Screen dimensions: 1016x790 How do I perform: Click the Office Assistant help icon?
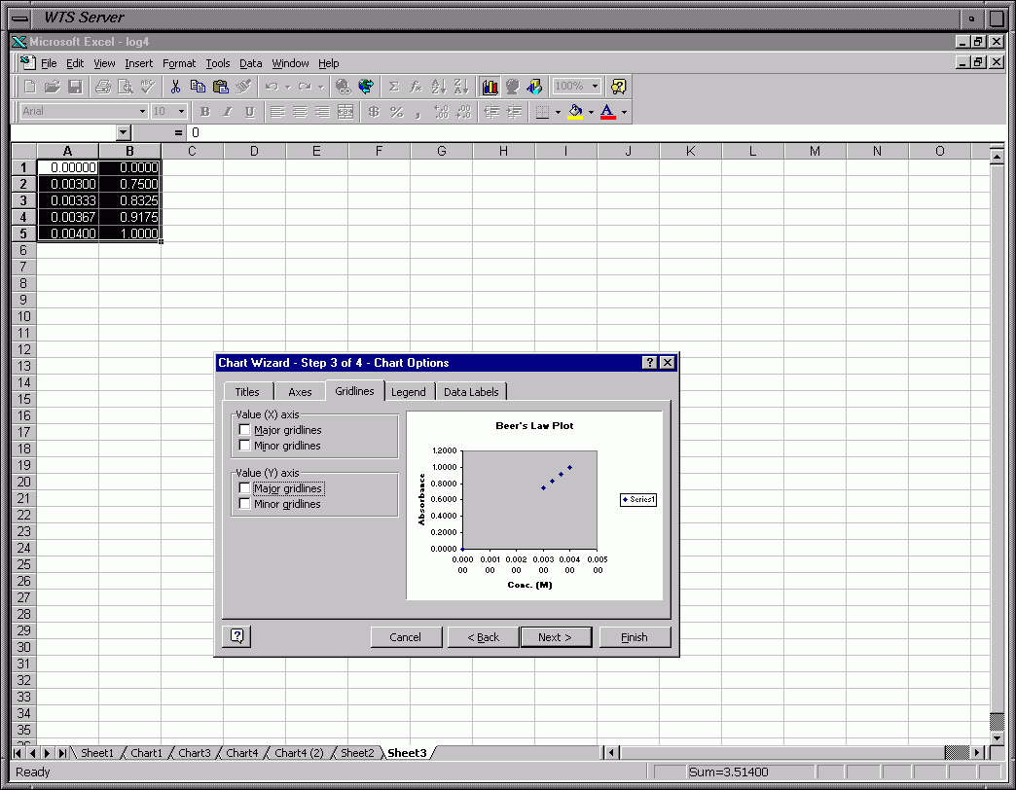pyautogui.click(x=618, y=87)
